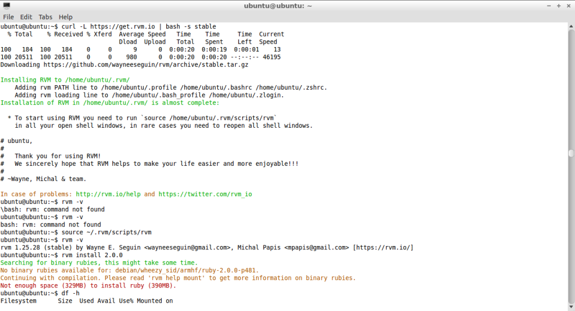The image size is (575, 311).
Task: Click 'Continuing with compilation' line
Action: tap(178, 278)
